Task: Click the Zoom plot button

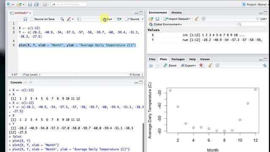Action: point(170,65)
